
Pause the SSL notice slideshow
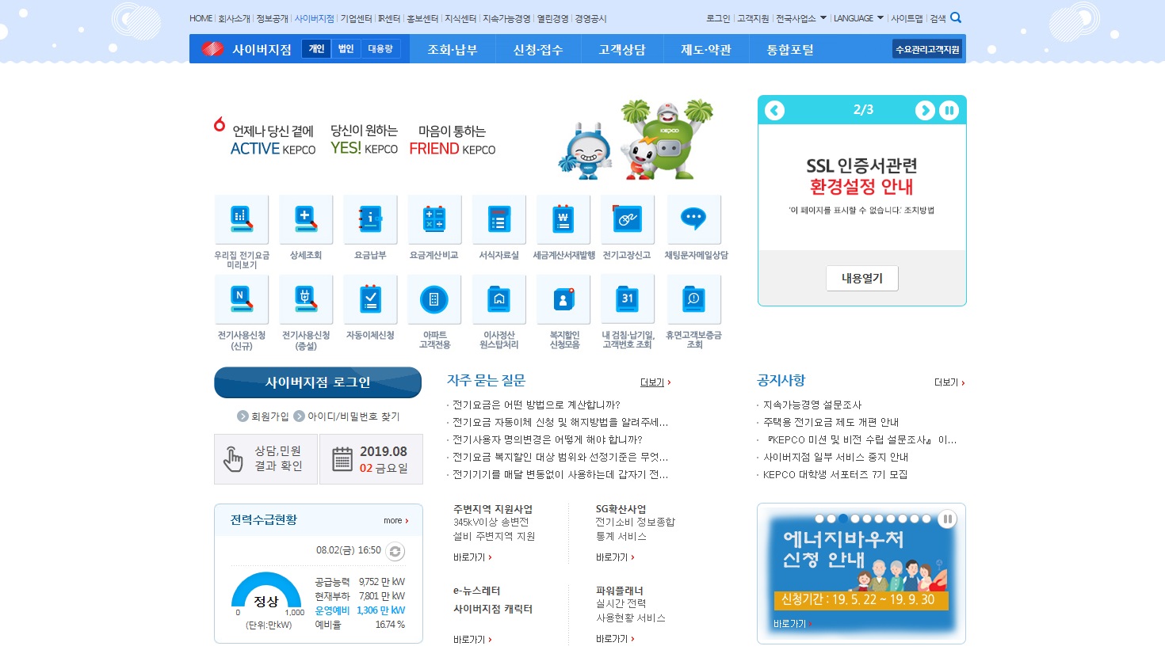click(x=949, y=110)
